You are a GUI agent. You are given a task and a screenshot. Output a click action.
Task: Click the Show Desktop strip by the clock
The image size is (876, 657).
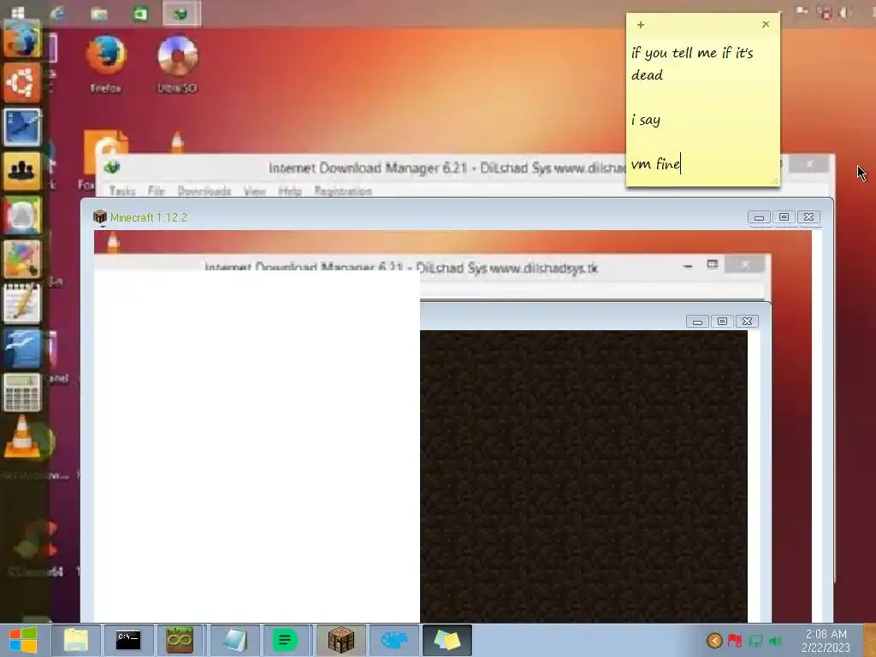(x=869, y=641)
